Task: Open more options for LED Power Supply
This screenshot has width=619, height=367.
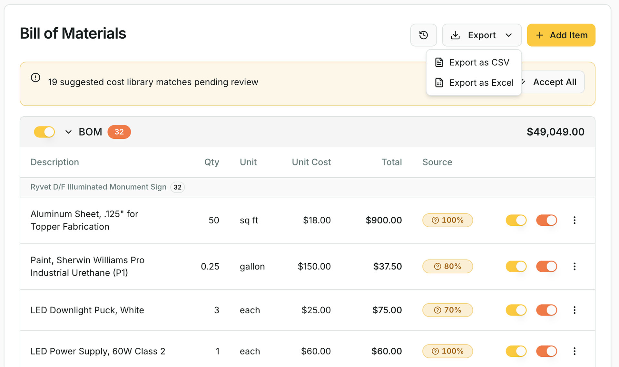Action: click(x=575, y=351)
